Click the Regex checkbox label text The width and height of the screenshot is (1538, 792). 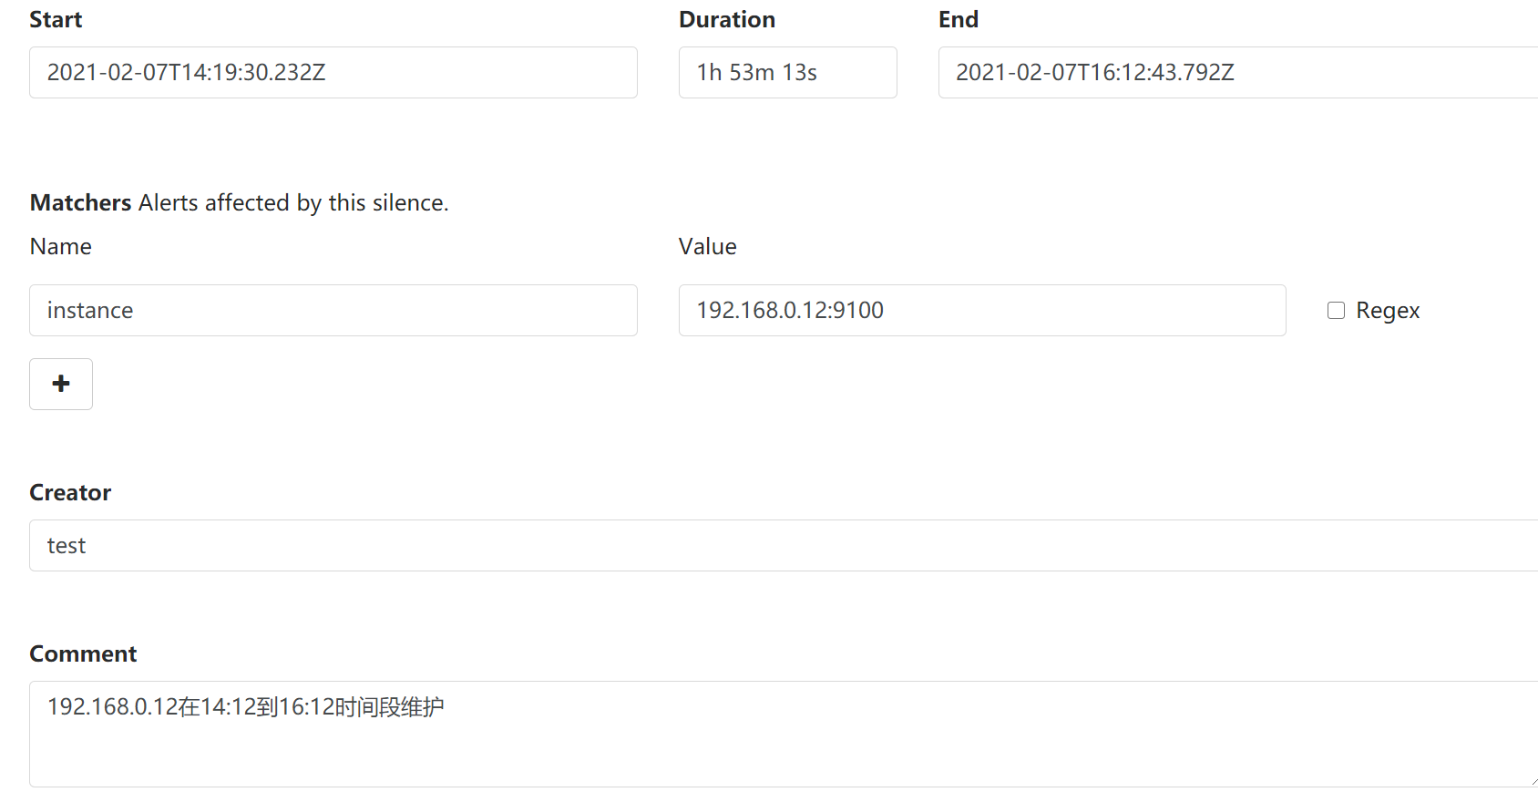[x=1388, y=311]
